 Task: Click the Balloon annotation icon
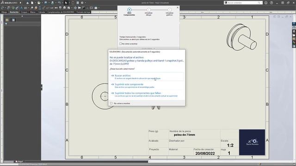coord(32,8)
